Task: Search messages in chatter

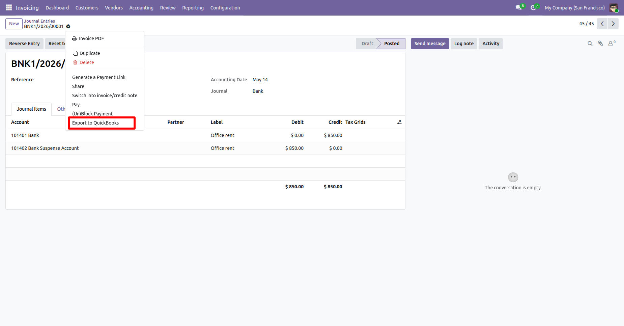Action: (590, 44)
